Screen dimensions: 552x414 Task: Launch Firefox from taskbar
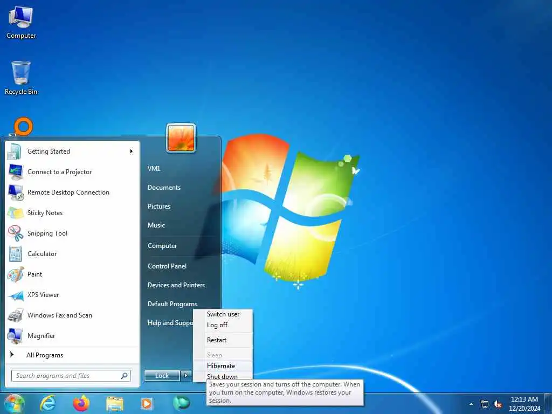tap(81, 403)
